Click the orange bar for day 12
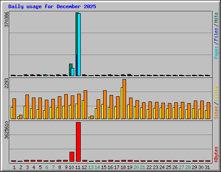Image resolution: width=221 pixels, height=172 pixels. pos(85,104)
